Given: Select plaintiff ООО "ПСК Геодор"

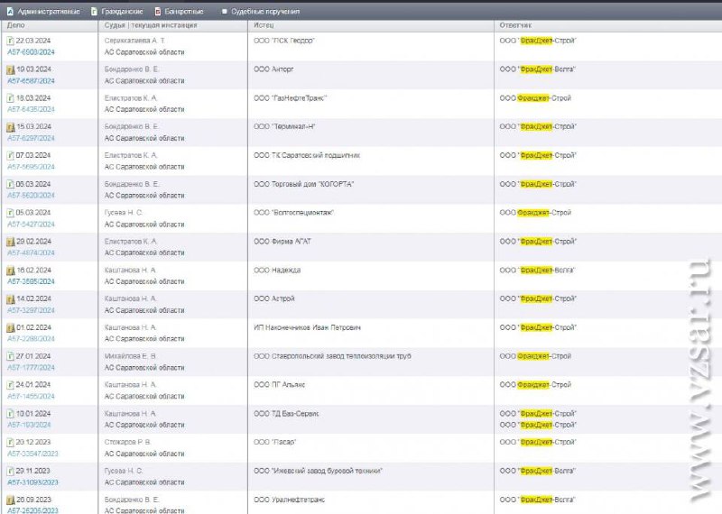Looking at the screenshot, I should (284, 41).
